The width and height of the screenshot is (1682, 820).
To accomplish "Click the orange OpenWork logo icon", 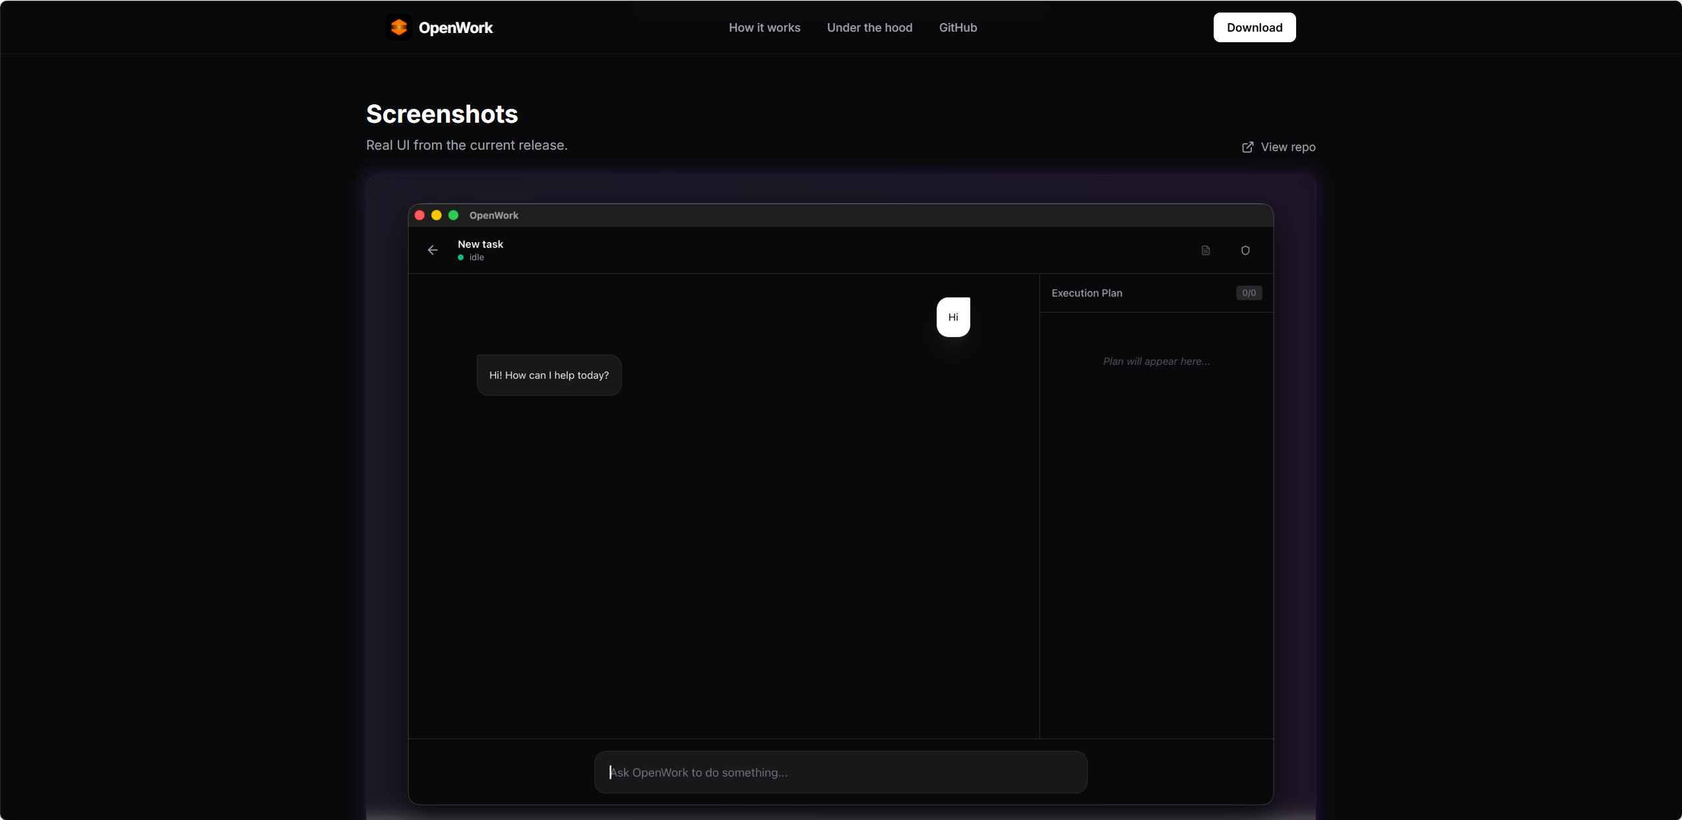I will (x=399, y=27).
